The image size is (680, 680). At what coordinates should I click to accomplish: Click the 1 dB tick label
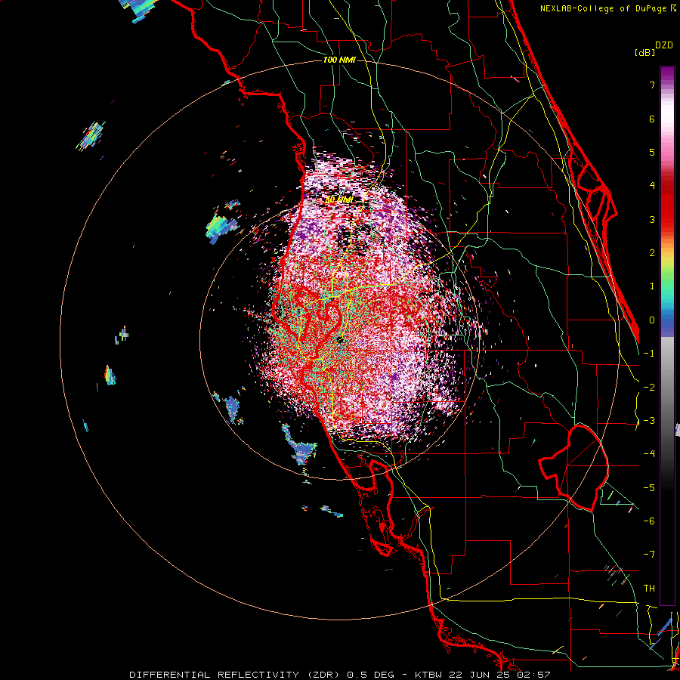[x=652, y=286]
